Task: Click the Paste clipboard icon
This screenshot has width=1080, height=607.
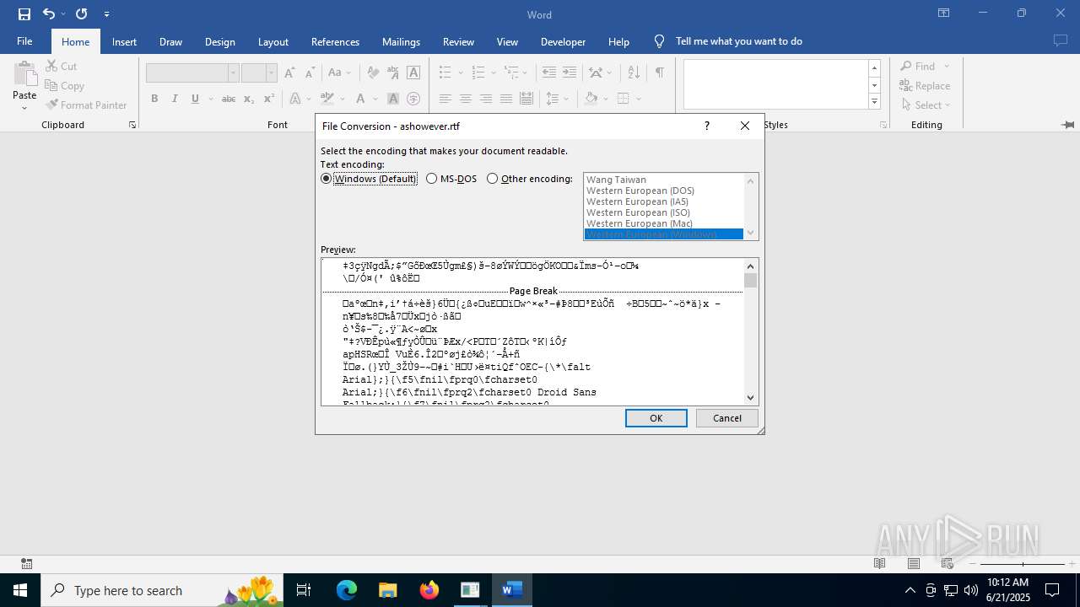Action: [24, 74]
